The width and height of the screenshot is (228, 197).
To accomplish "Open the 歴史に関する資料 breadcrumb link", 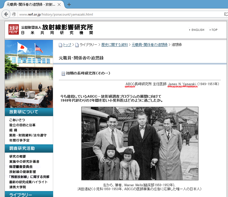I will [115, 45].
